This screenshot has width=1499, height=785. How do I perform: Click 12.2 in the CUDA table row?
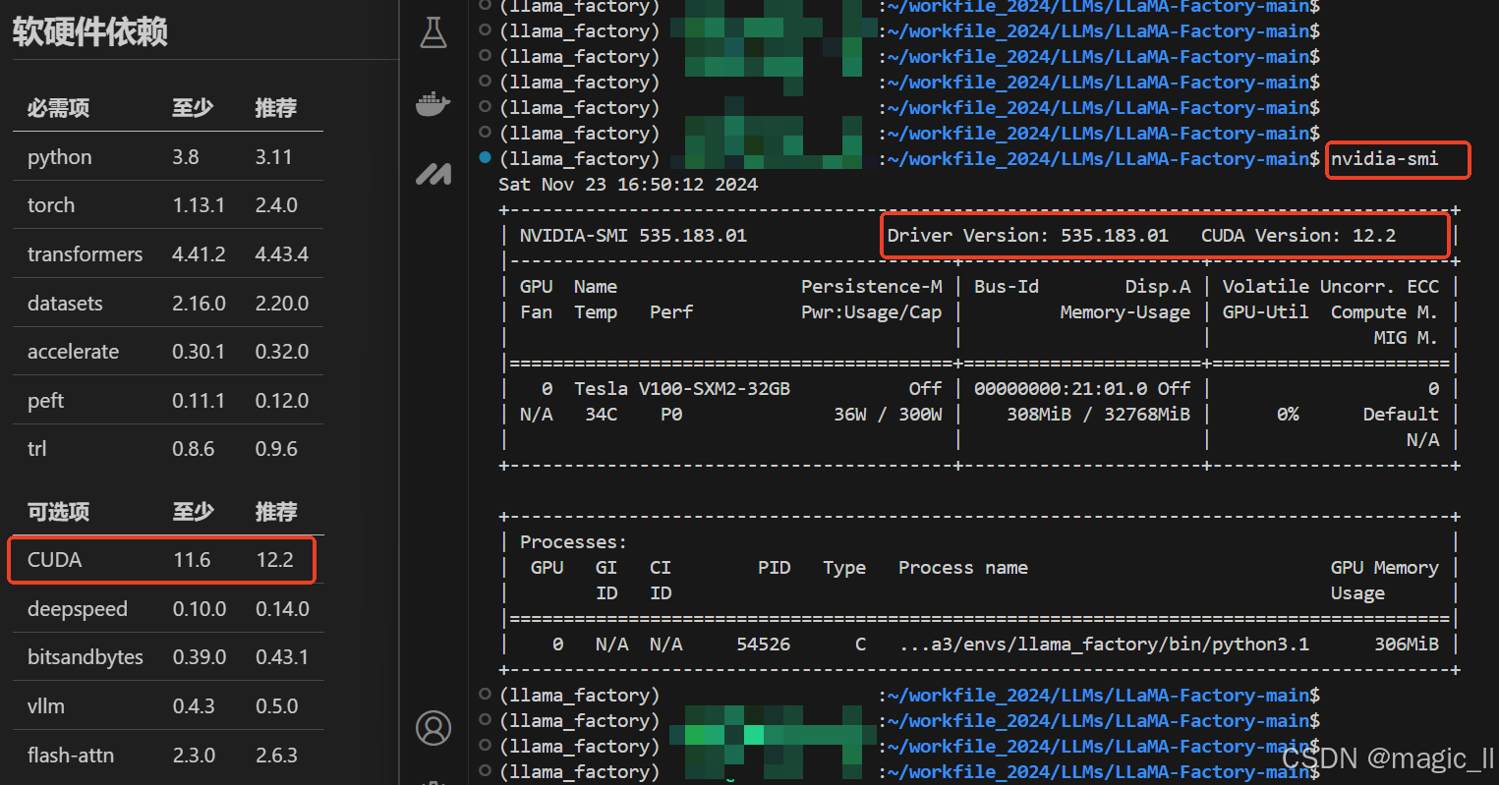(x=275, y=560)
